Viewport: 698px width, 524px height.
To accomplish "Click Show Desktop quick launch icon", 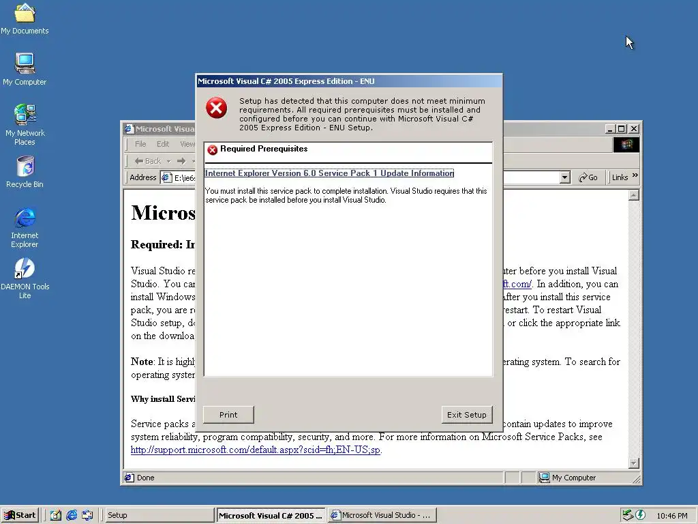I will coord(56,515).
